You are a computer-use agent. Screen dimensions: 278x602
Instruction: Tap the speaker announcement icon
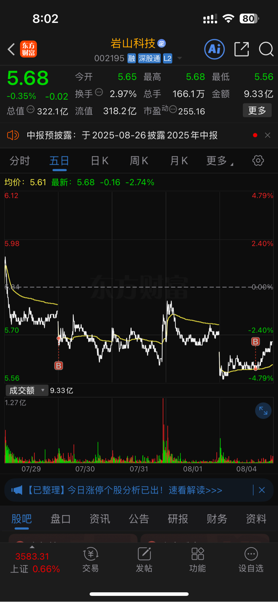click(x=13, y=135)
